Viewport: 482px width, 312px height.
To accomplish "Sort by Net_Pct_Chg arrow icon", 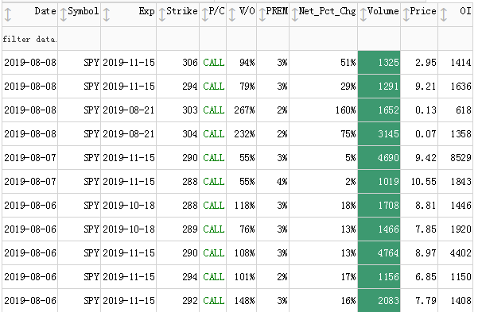I will click(x=295, y=14).
